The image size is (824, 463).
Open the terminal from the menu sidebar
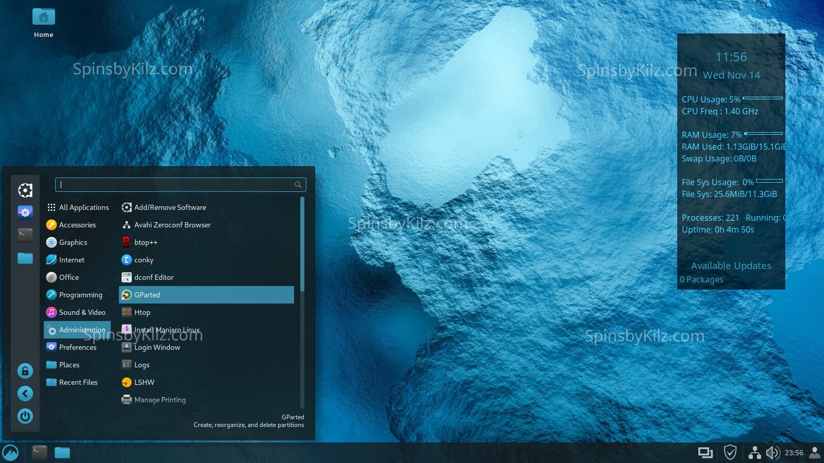(25, 234)
